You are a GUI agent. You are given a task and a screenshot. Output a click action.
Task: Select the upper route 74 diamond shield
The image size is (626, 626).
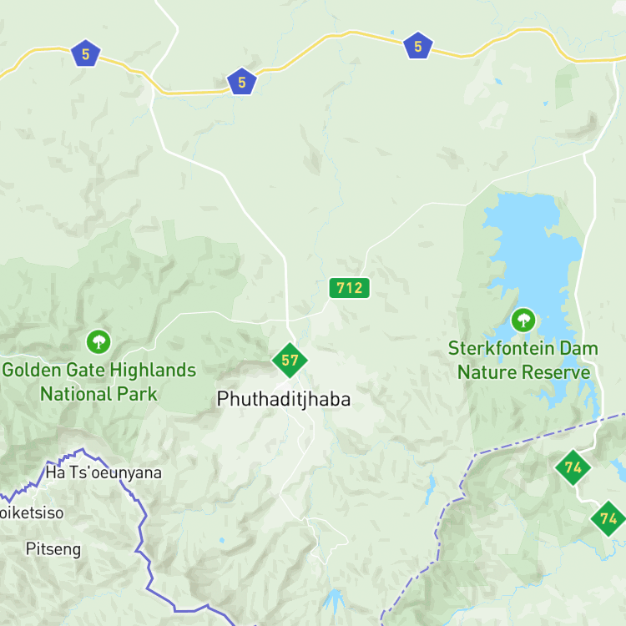[x=573, y=467]
